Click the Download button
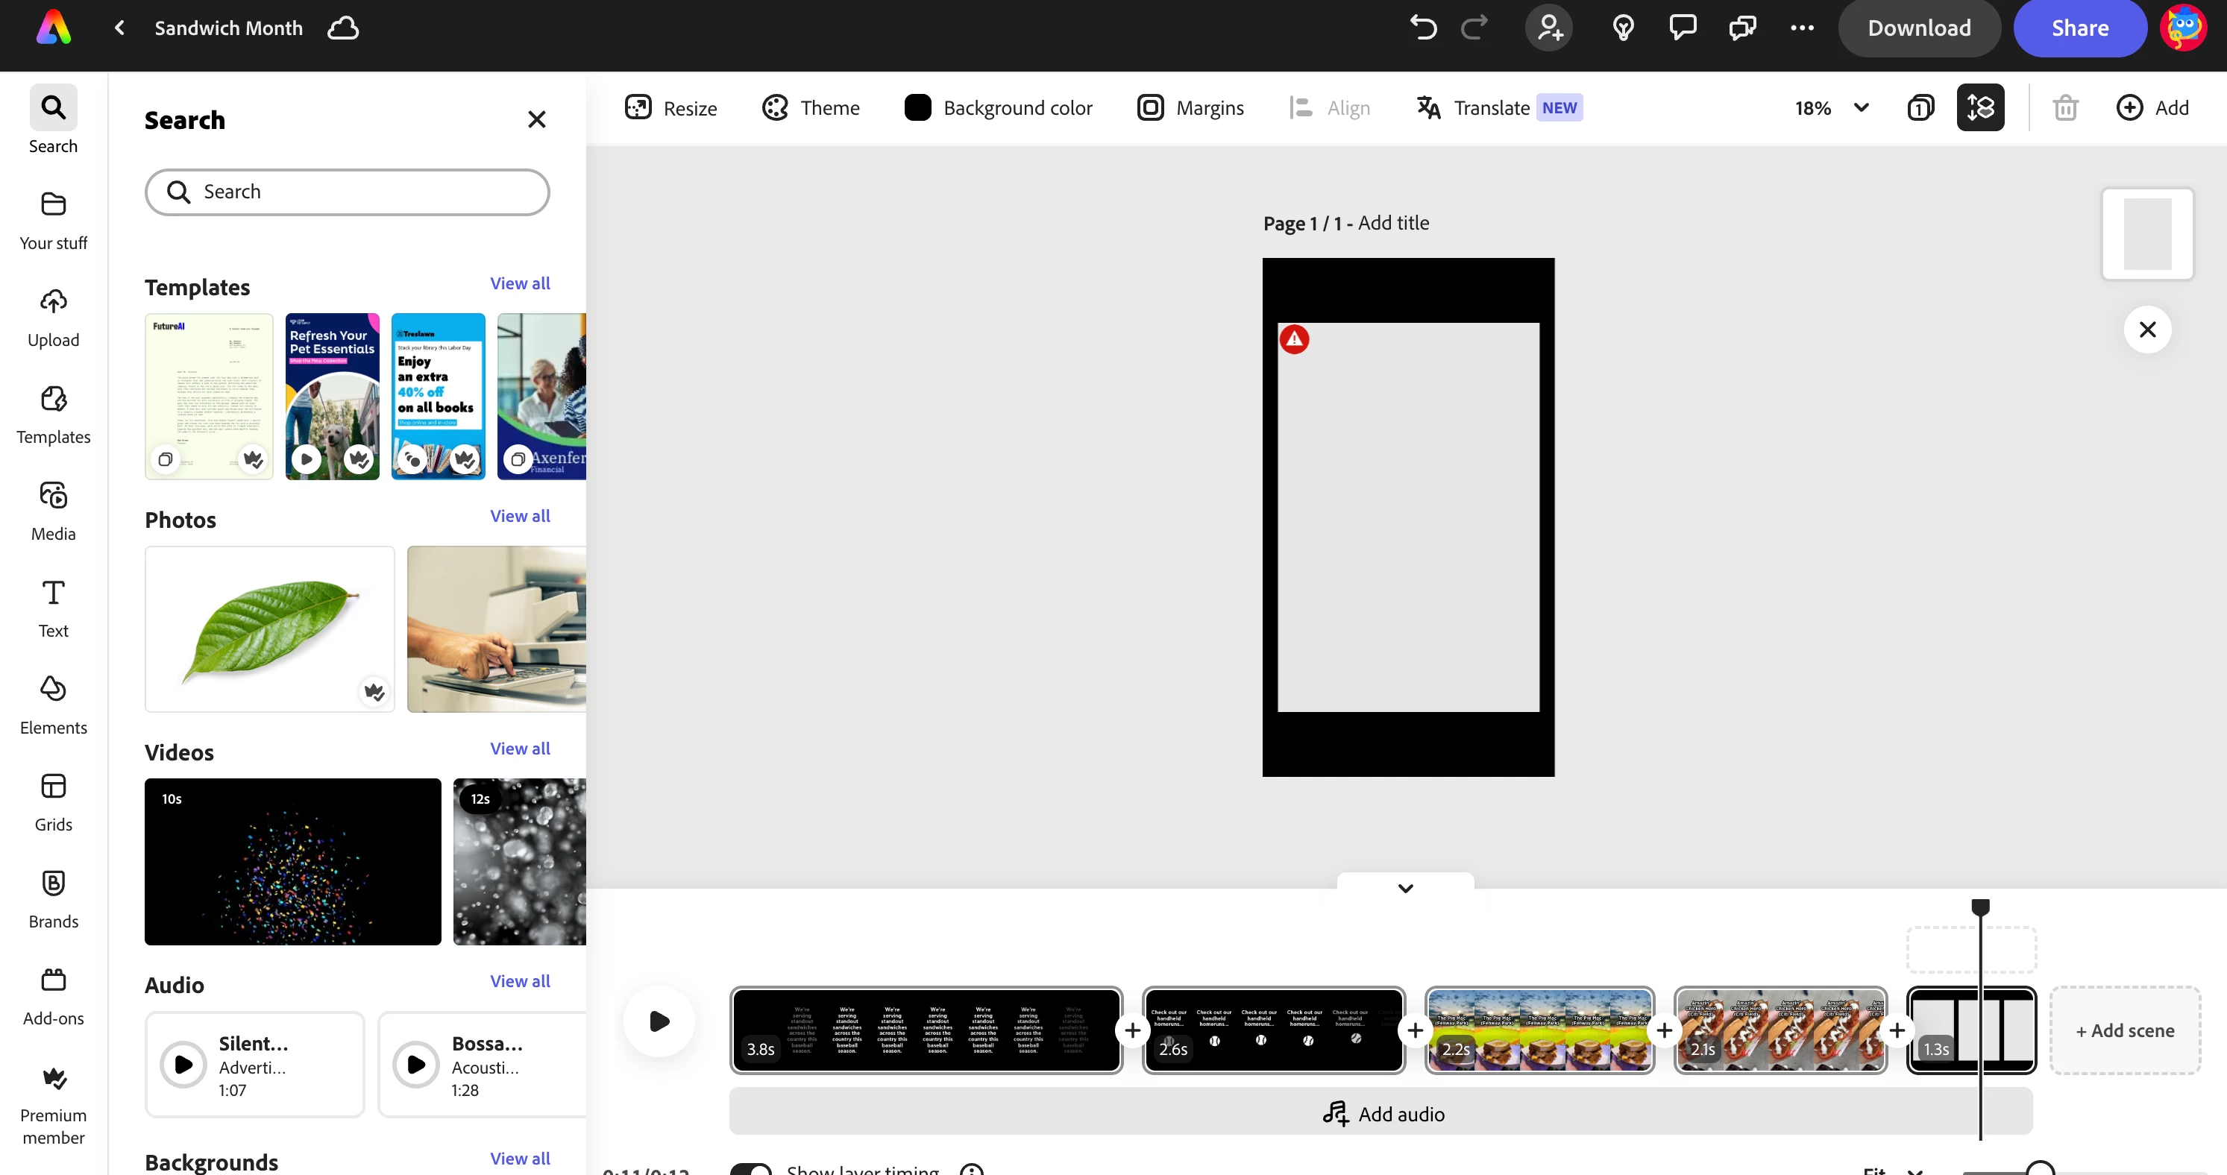 tap(1918, 28)
